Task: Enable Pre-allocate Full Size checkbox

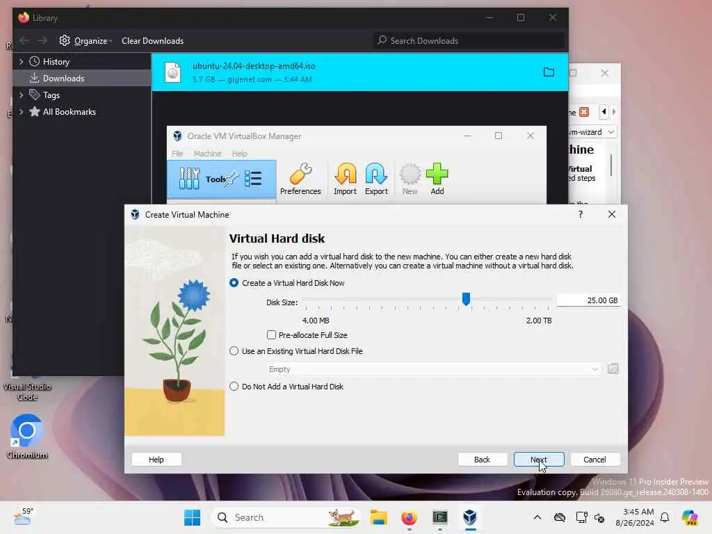Action: (x=272, y=335)
